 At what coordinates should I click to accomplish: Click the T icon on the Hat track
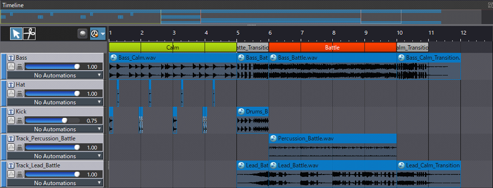(11, 85)
